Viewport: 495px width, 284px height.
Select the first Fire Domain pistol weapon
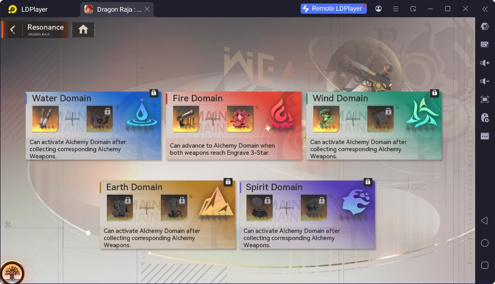pyautogui.click(x=186, y=119)
